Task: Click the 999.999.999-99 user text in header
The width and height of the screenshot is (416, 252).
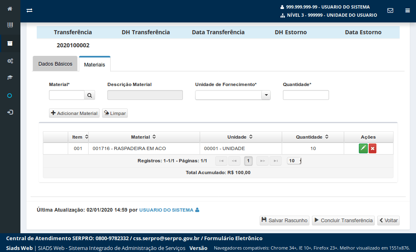Action: coord(328,7)
